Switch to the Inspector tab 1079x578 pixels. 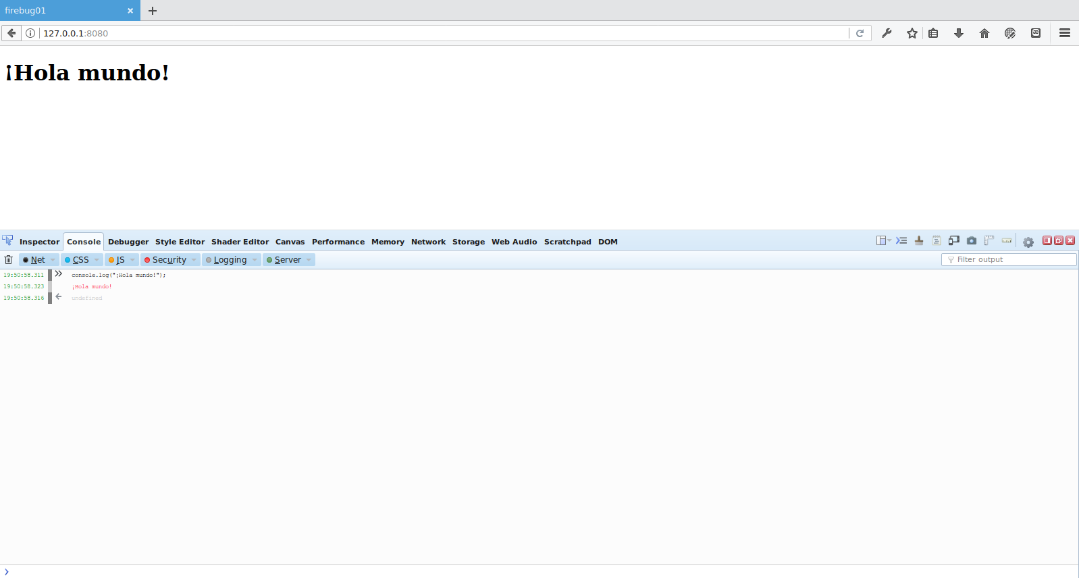tap(39, 242)
